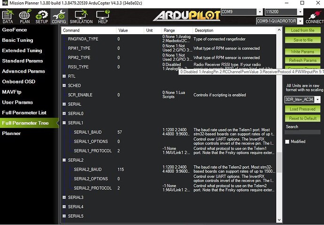Open the 3DR_Iris+ presaved params dropdown
This screenshot has height=225, width=324.
click(x=317, y=100)
